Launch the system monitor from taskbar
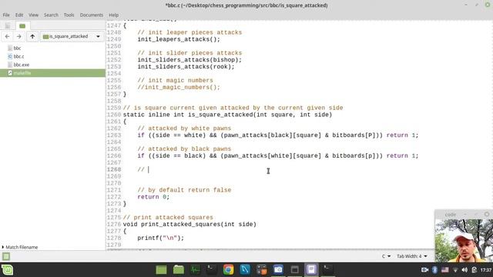 (x=195, y=270)
